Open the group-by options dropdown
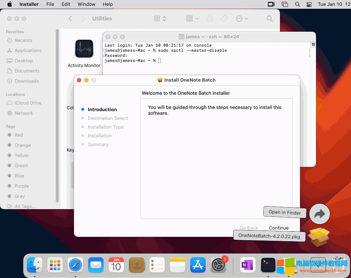This screenshot has width=351, height=278. (x=192, y=19)
